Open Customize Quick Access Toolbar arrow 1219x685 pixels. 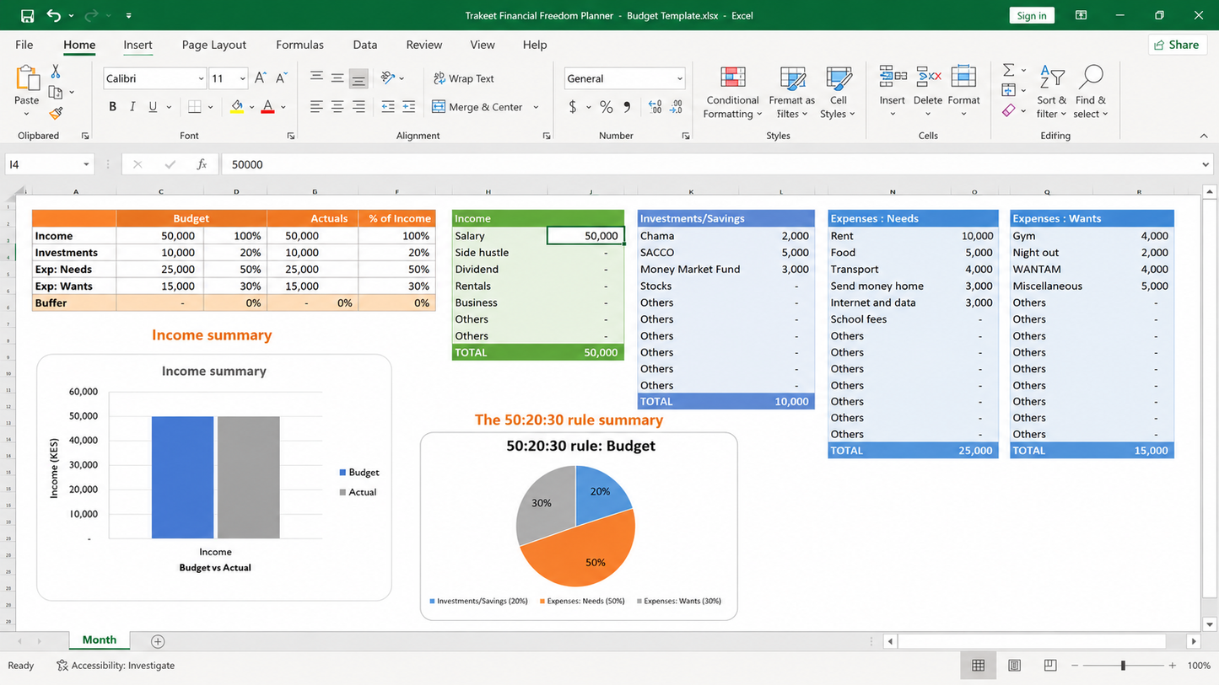(x=128, y=15)
